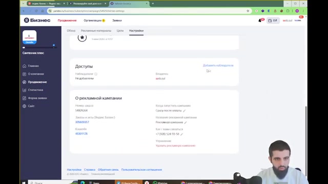Click the Добавить наблюдателя link
328x184 pixels.
point(218,65)
